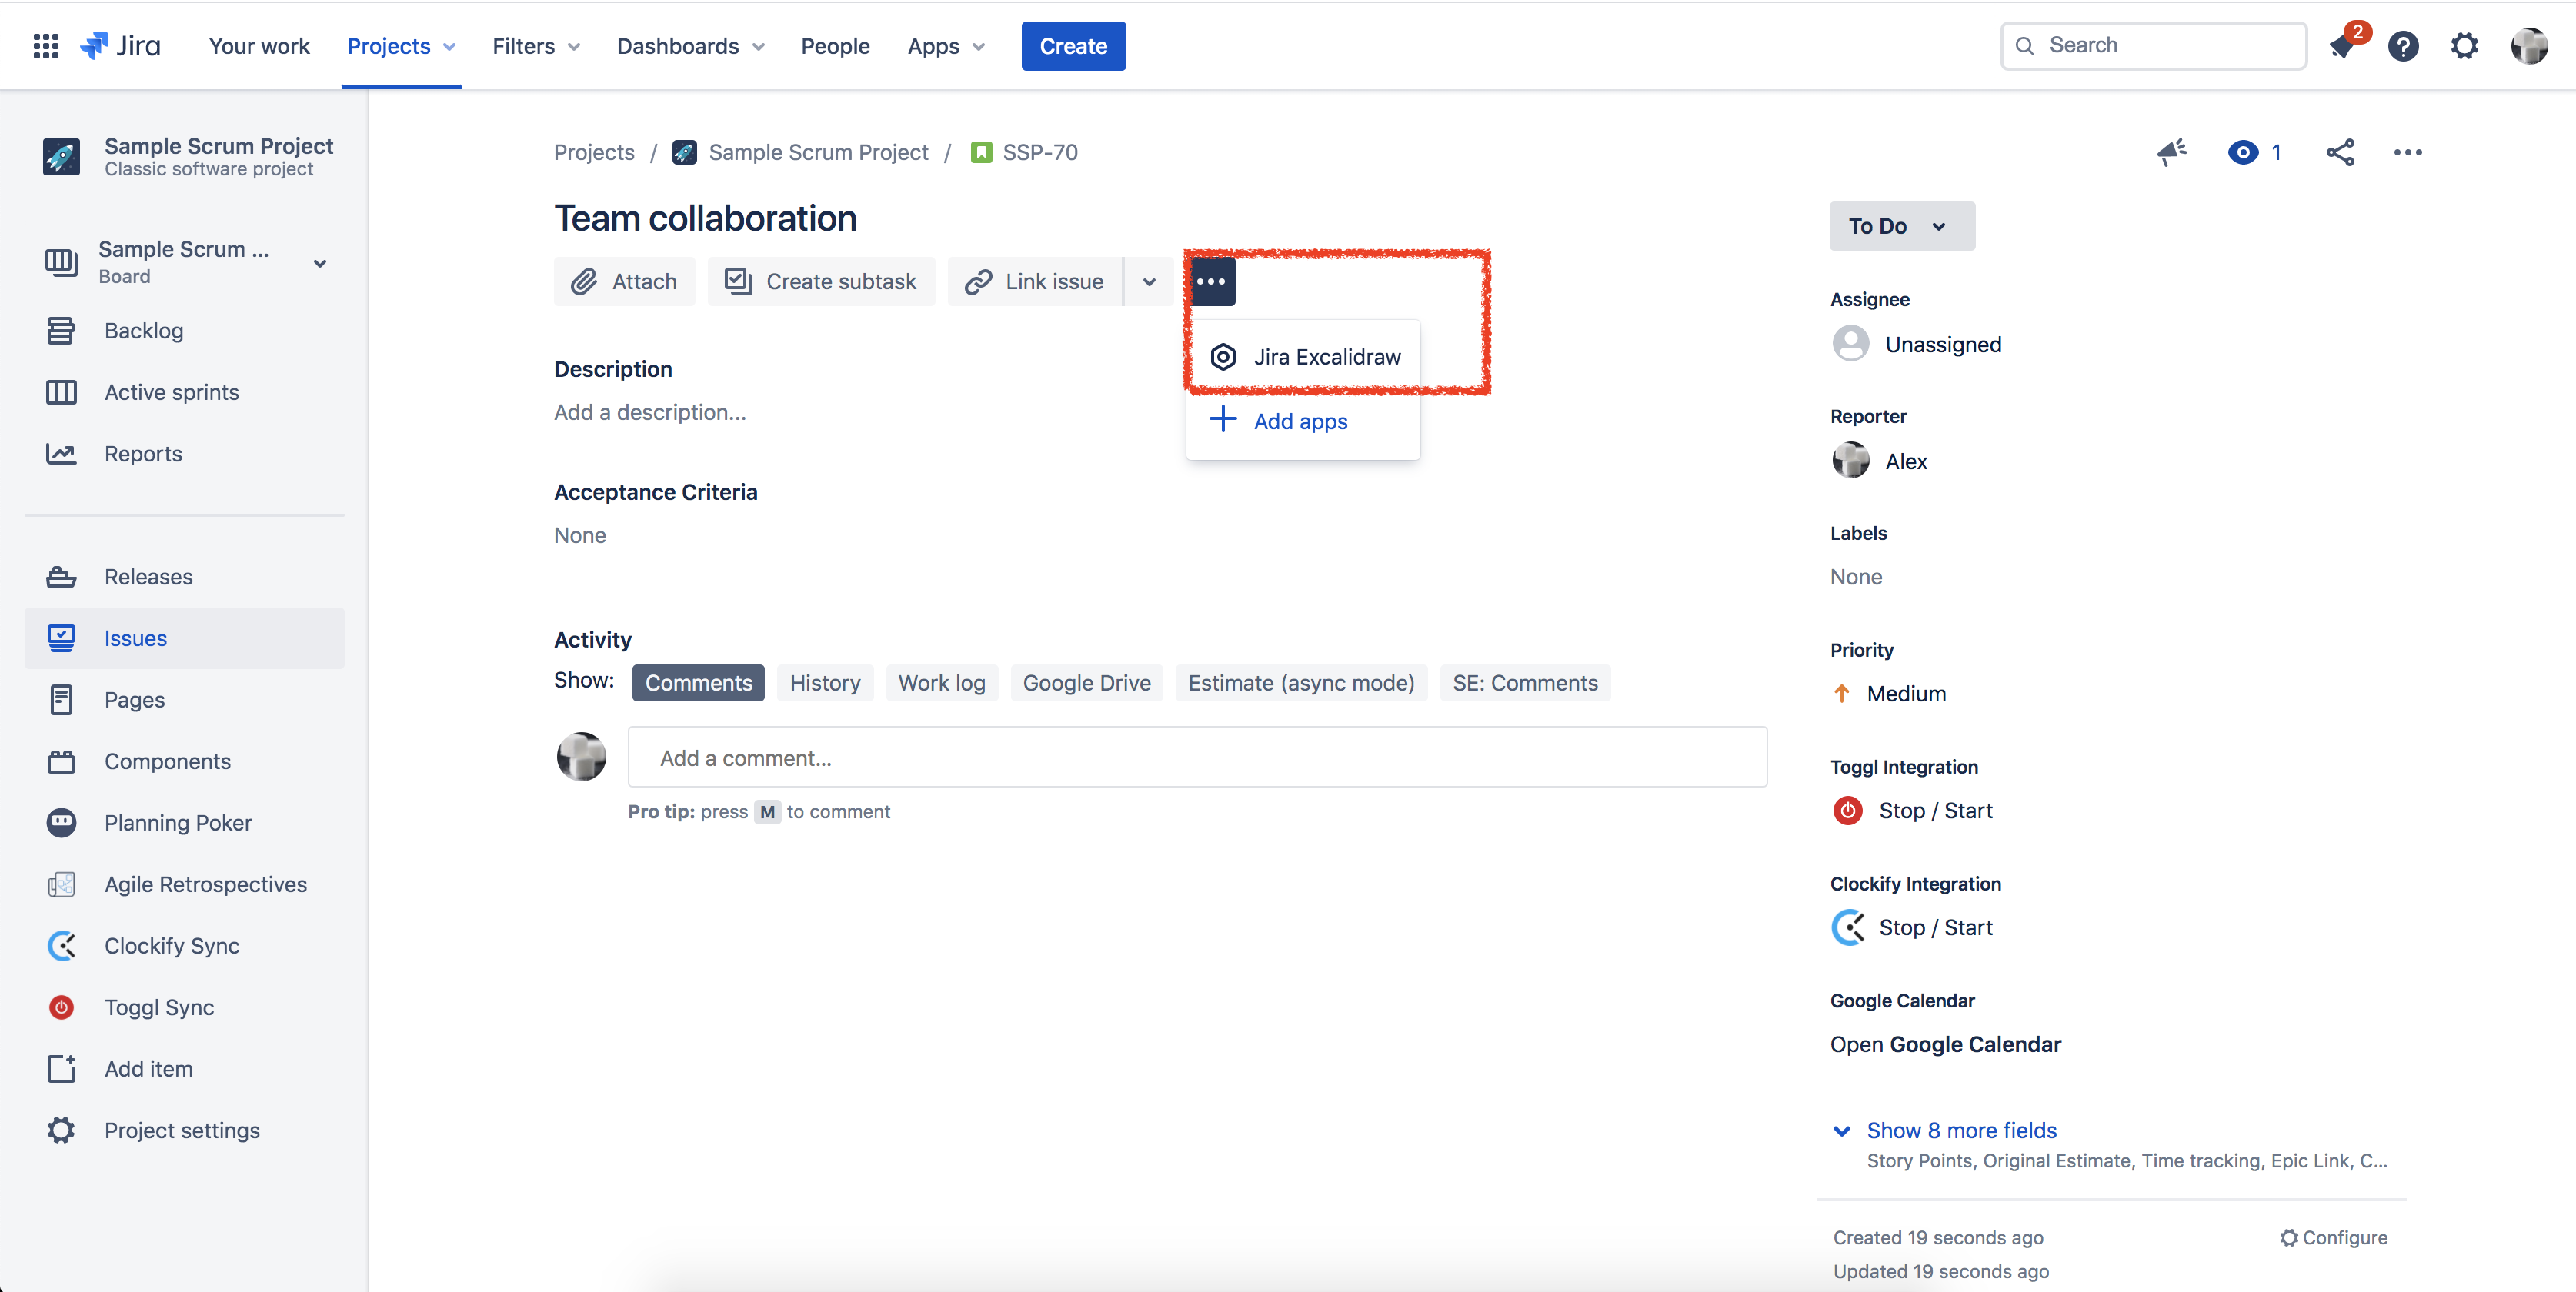This screenshot has width=2576, height=1292.
Task: Open Backlog in the sidebar
Action: pyautogui.click(x=143, y=331)
